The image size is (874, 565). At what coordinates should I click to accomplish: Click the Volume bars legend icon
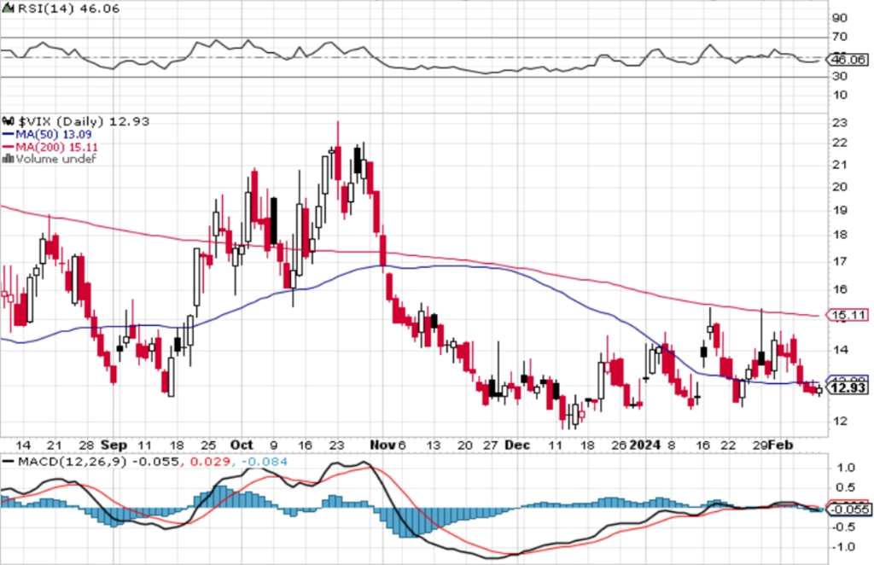click(8, 160)
